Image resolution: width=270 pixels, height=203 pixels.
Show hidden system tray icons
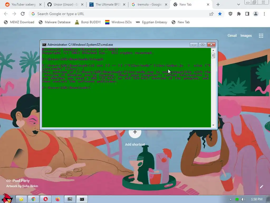pyautogui.click(x=230, y=199)
